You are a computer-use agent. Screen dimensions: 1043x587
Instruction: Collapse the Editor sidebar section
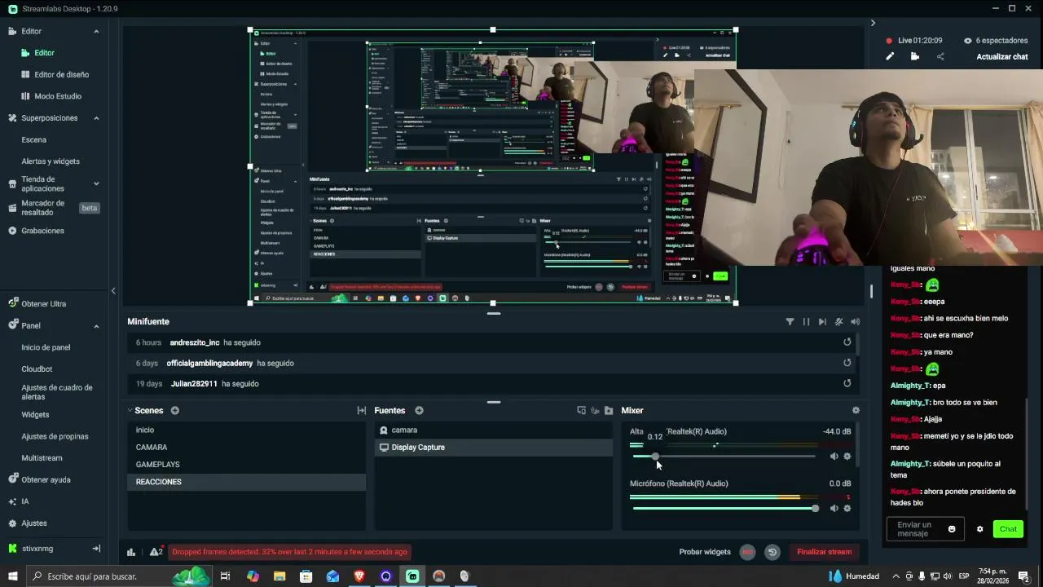(96, 32)
